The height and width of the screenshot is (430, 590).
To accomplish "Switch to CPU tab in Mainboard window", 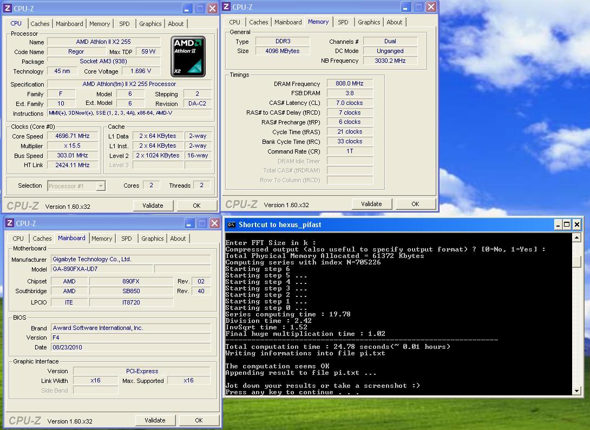I will tap(18, 239).
